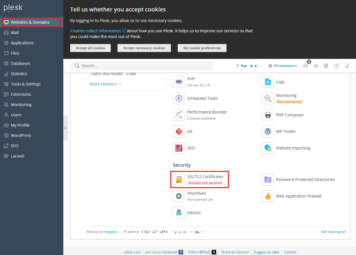Image resolution: width=356 pixels, height=255 pixels.
Task: Open the SEO chart icon in tools list
Action: click(x=179, y=148)
